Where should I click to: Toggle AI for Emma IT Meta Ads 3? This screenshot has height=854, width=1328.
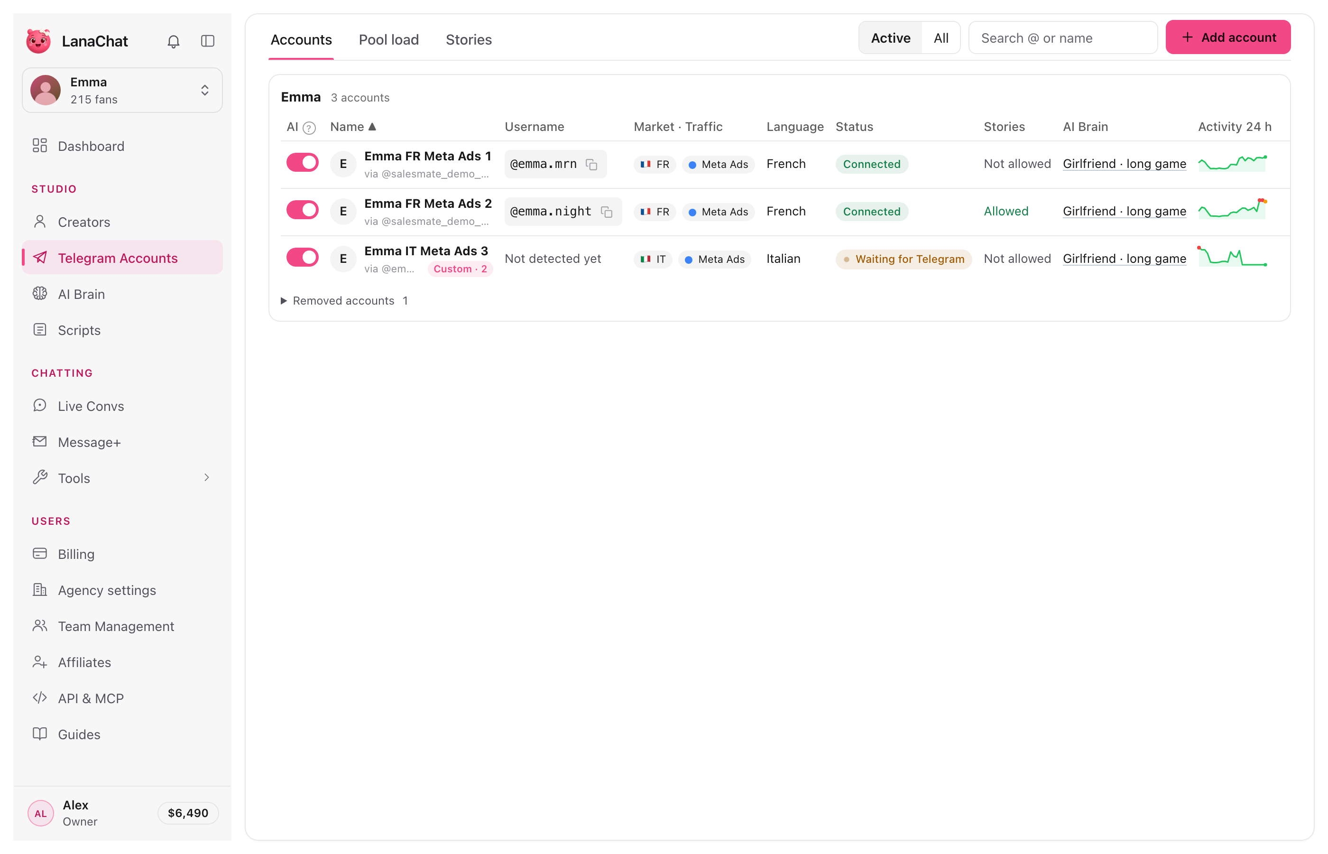point(302,257)
